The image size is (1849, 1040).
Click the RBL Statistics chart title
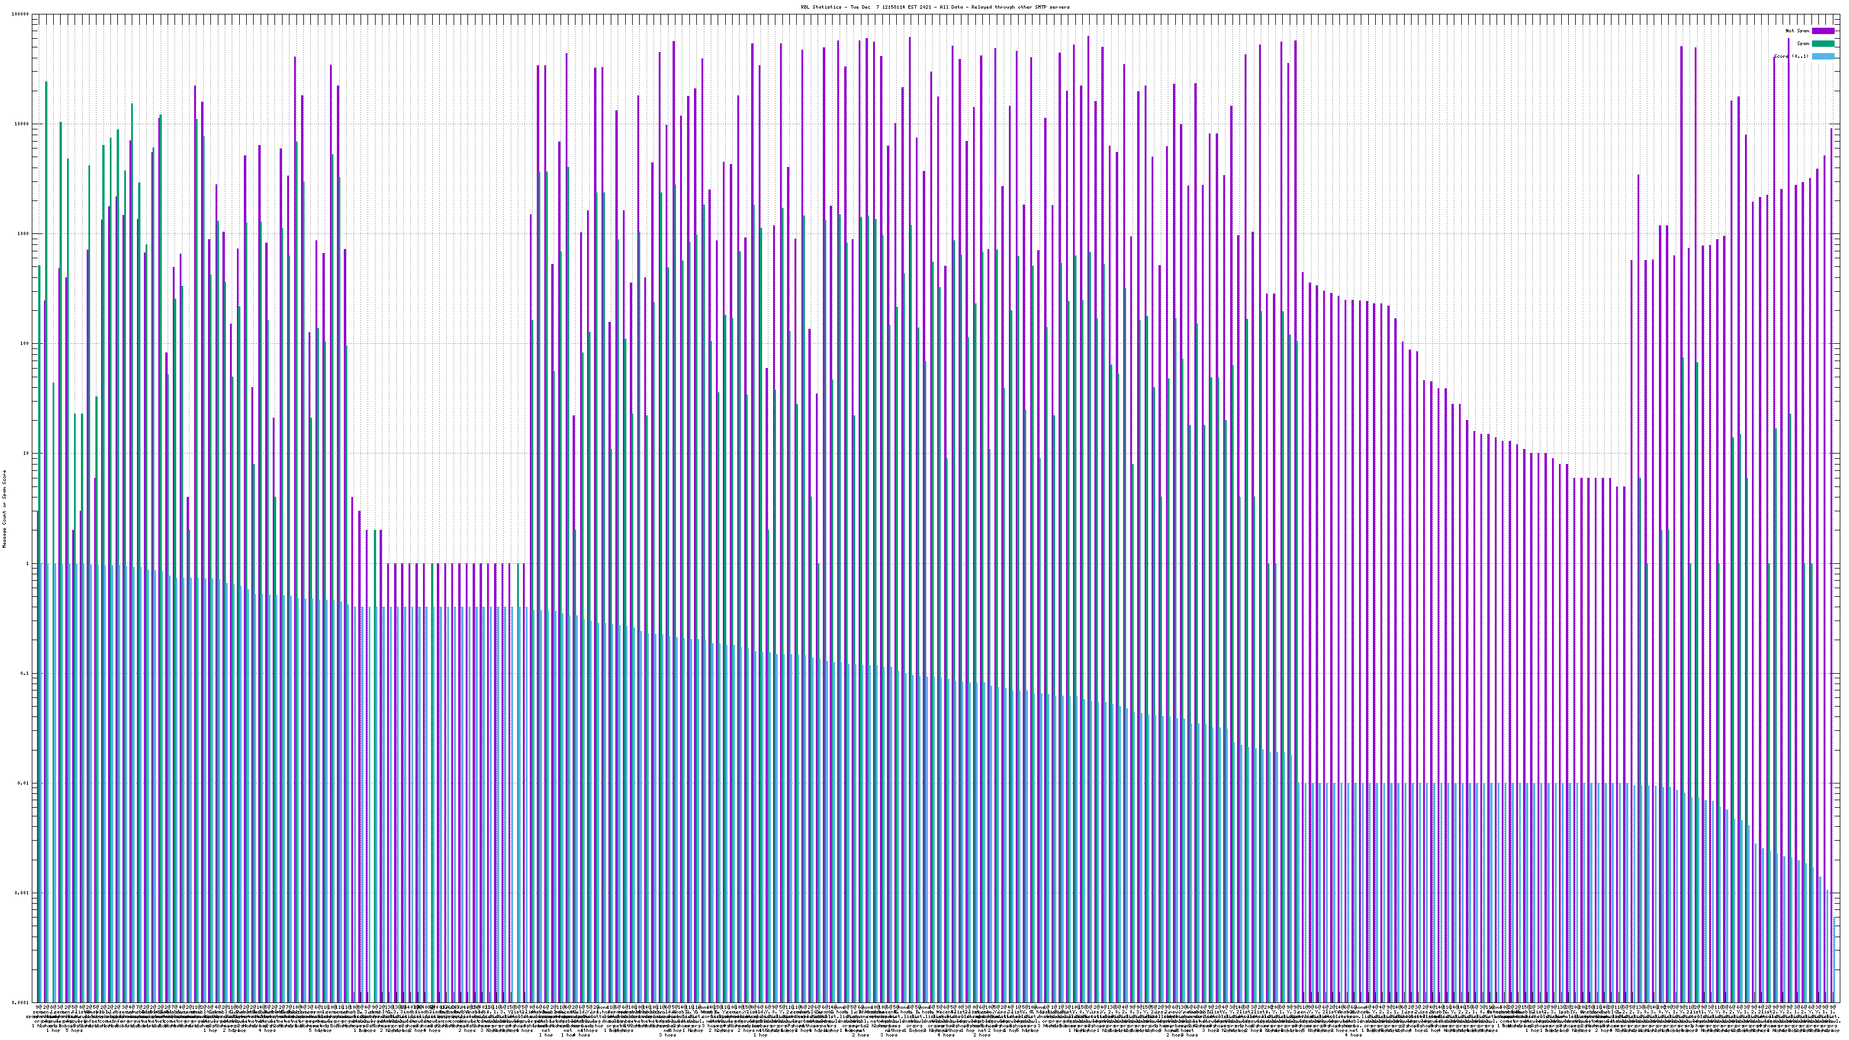(x=934, y=7)
